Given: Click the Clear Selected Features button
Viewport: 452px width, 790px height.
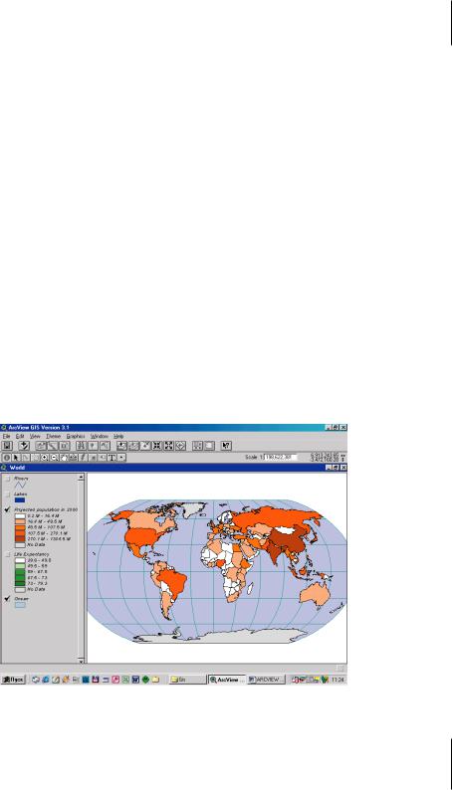Looking at the screenshot, I should [209, 446].
